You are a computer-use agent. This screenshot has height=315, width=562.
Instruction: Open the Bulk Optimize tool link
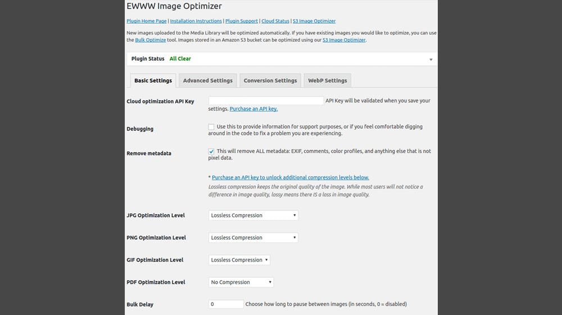pyautogui.click(x=151, y=40)
